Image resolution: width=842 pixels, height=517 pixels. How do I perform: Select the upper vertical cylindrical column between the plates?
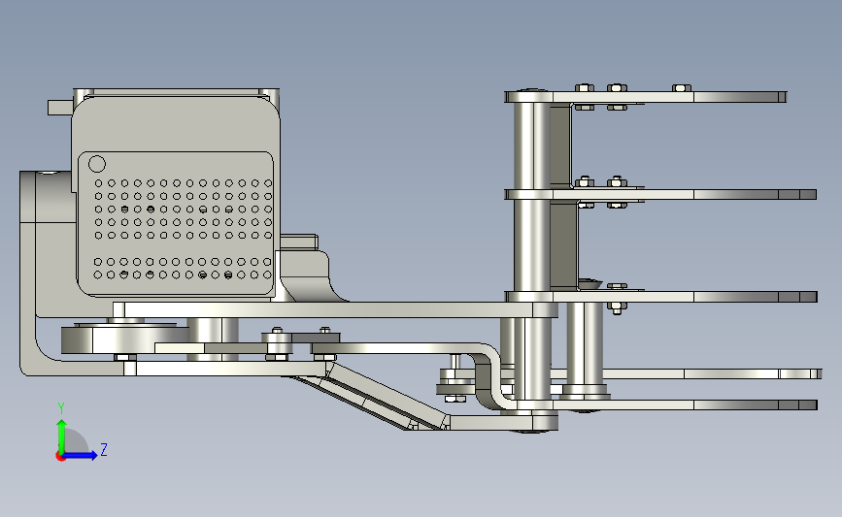pos(531,145)
